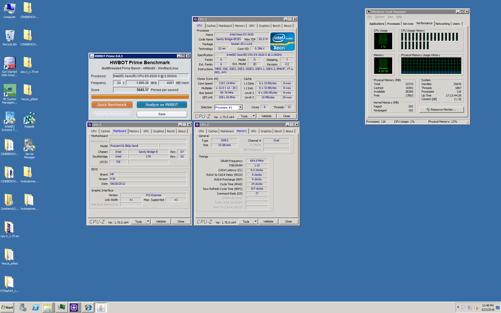501x313 pixels.
Task: Open the View menu in Task Manager
Action: [x=390, y=17]
